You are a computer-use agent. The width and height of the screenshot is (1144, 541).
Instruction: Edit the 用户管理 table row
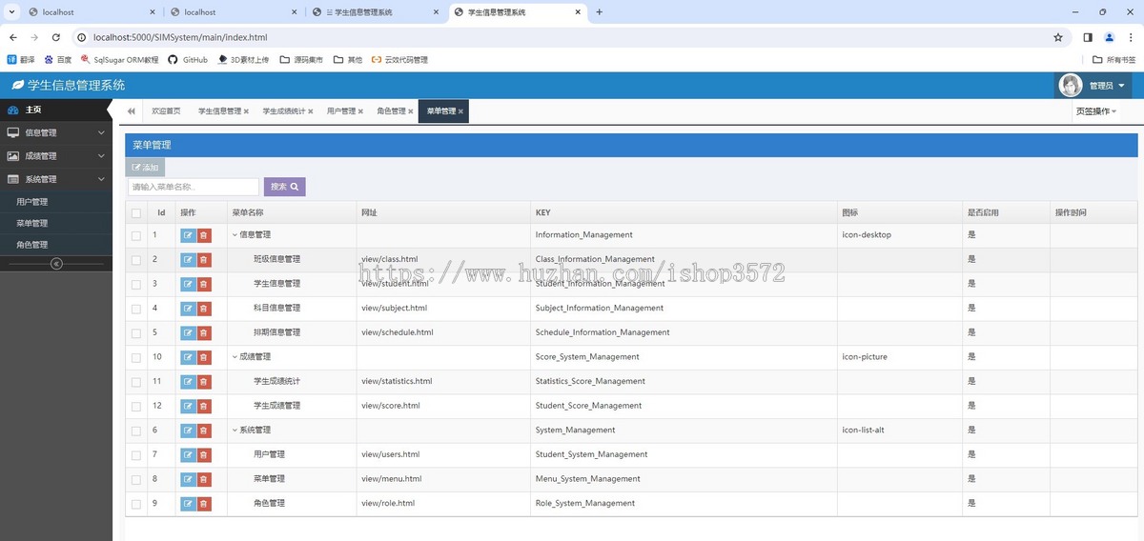(x=188, y=455)
